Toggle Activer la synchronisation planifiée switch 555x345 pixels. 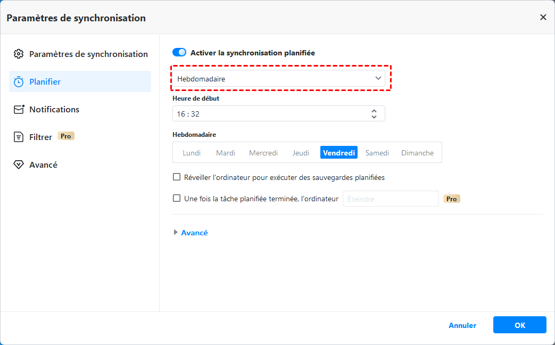(x=179, y=53)
